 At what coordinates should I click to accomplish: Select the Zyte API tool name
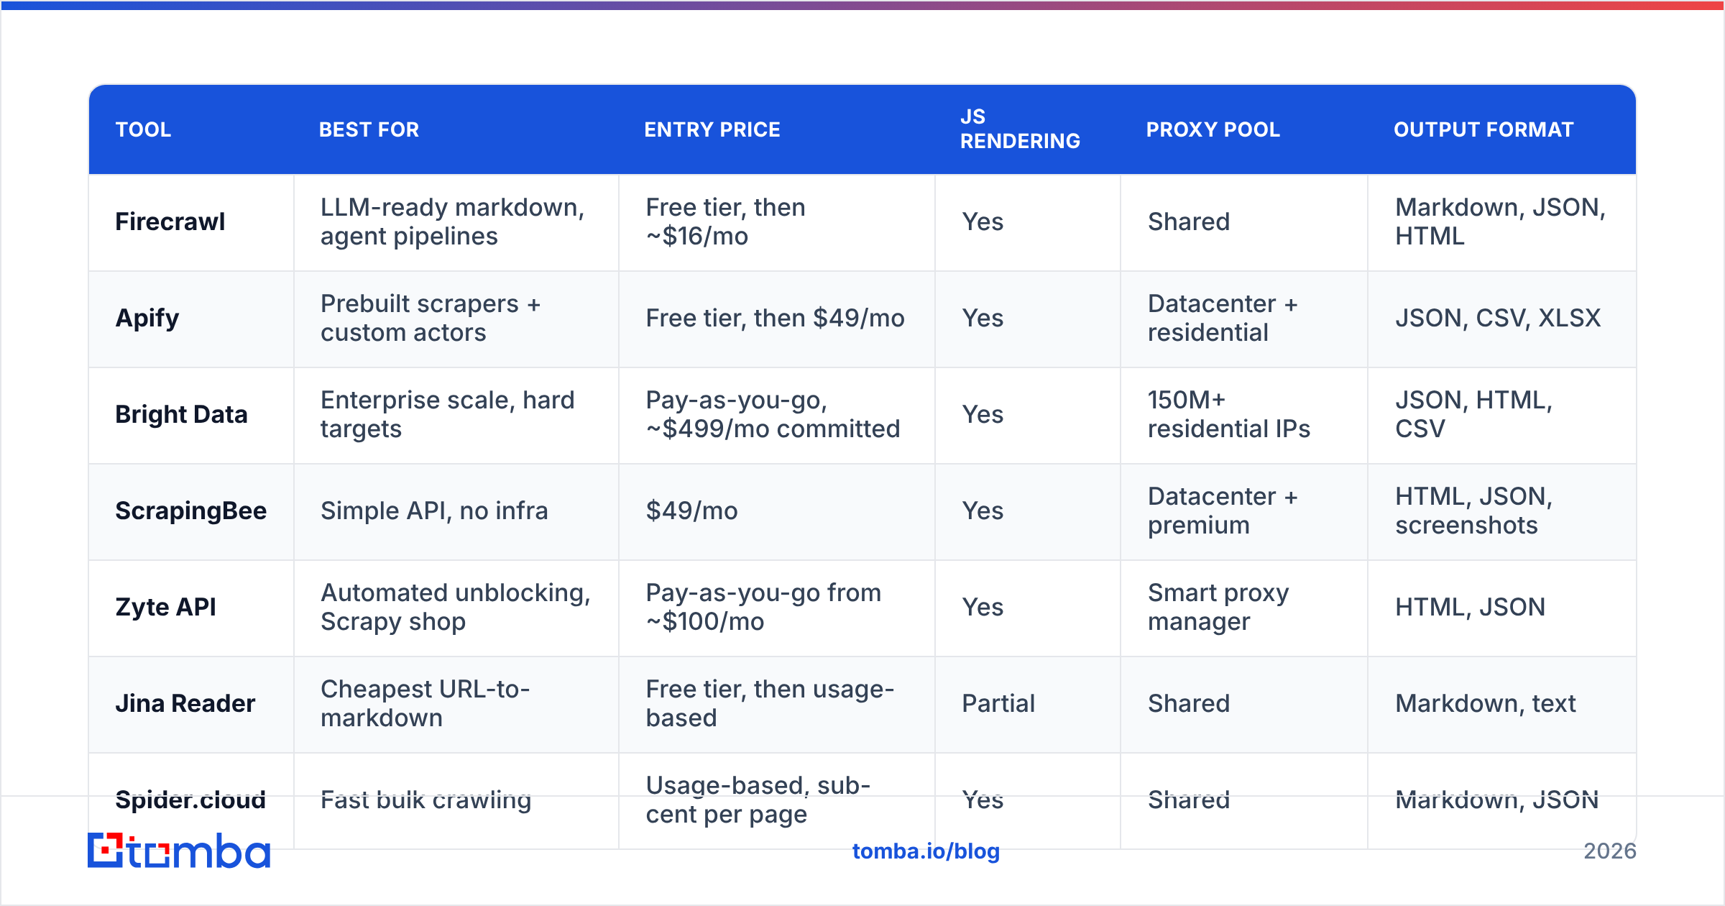pyautogui.click(x=166, y=607)
